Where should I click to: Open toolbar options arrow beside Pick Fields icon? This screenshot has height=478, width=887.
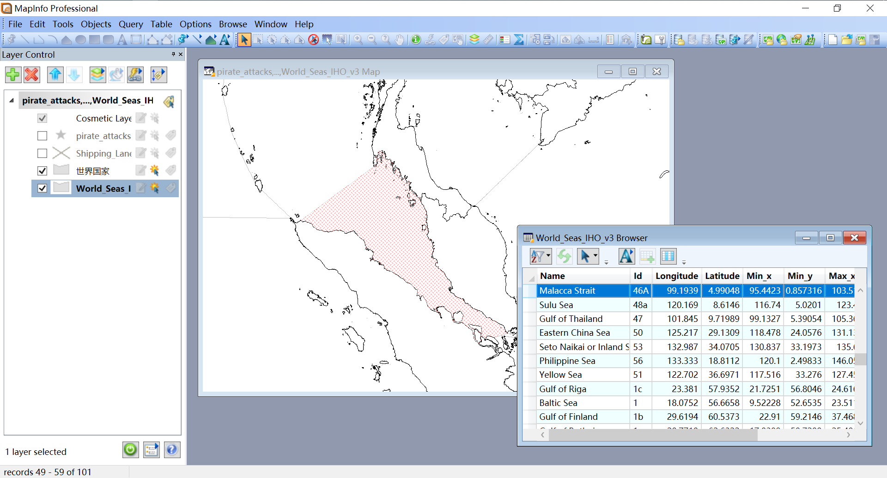point(684,262)
